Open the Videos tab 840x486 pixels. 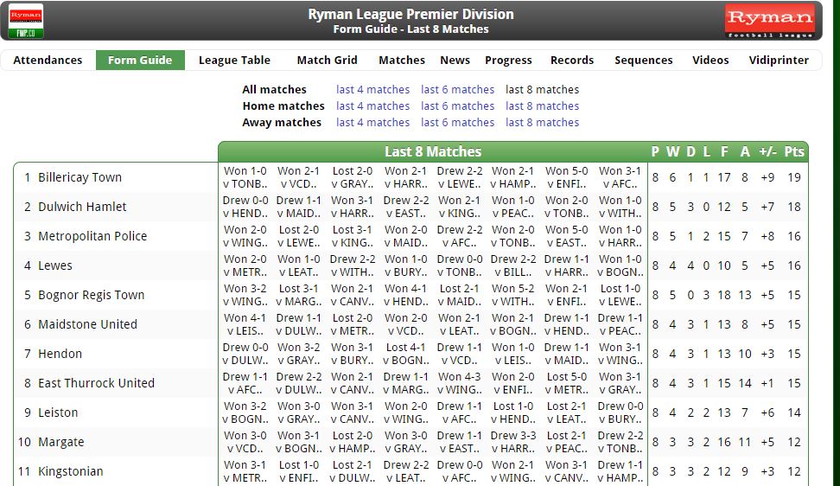point(710,61)
